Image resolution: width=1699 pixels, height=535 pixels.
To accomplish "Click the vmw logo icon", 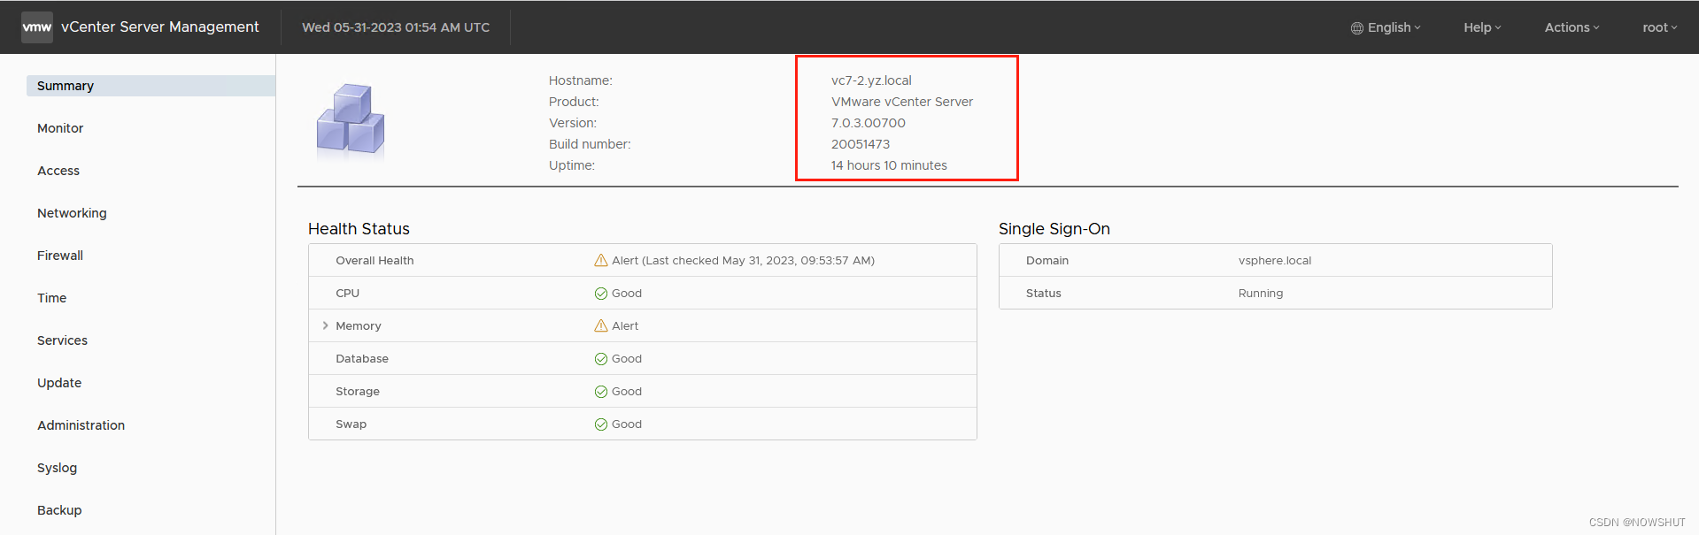I will tap(37, 27).
